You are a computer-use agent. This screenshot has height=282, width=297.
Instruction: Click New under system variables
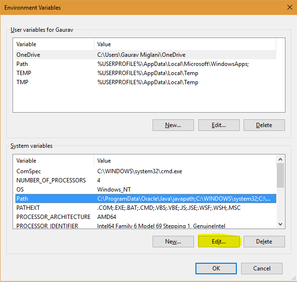[173, 241]
